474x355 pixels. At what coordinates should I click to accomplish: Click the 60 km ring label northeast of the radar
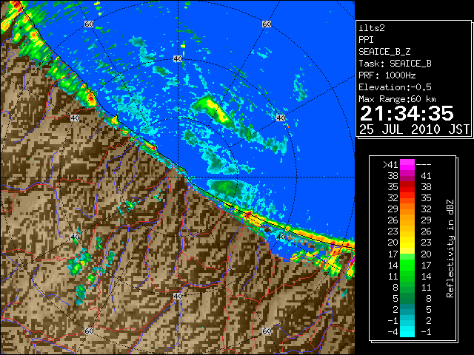(267, 24)
